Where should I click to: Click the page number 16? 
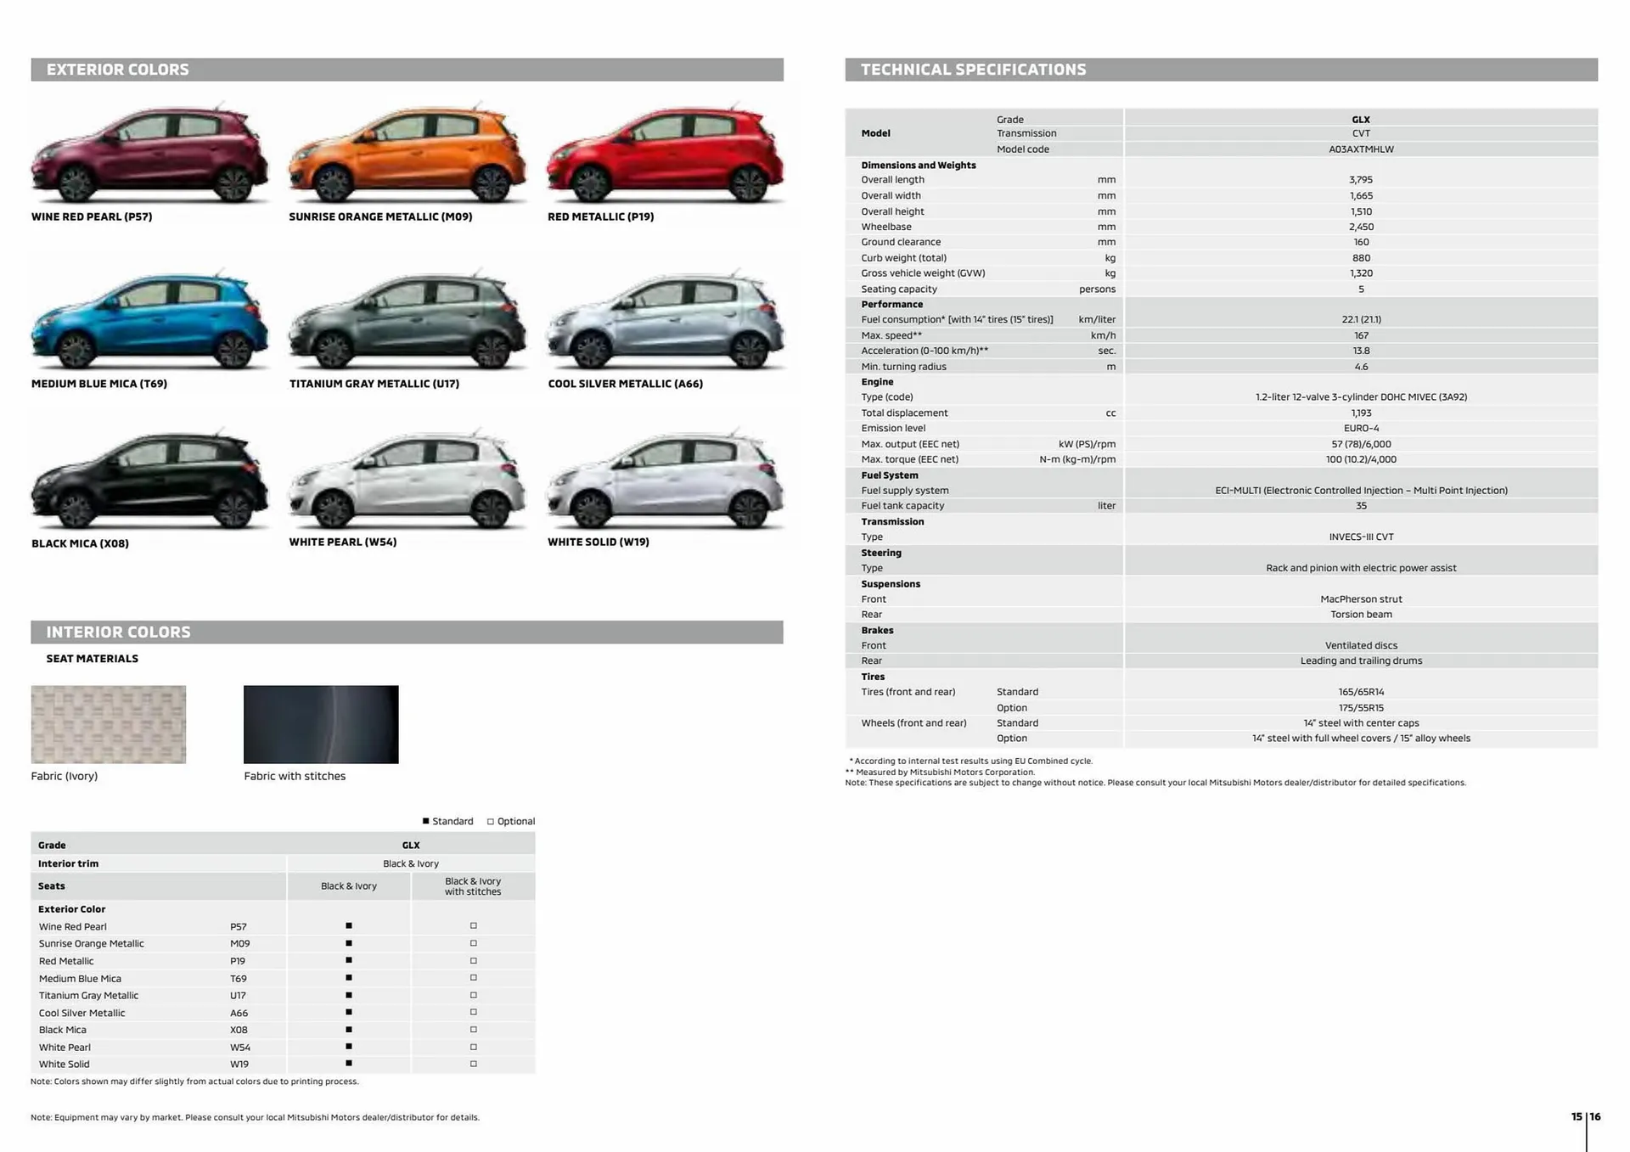point(1595,1117)
